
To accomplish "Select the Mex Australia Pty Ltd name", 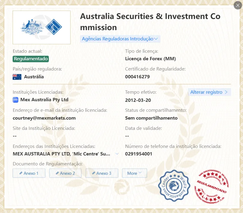I will point(44,100).
